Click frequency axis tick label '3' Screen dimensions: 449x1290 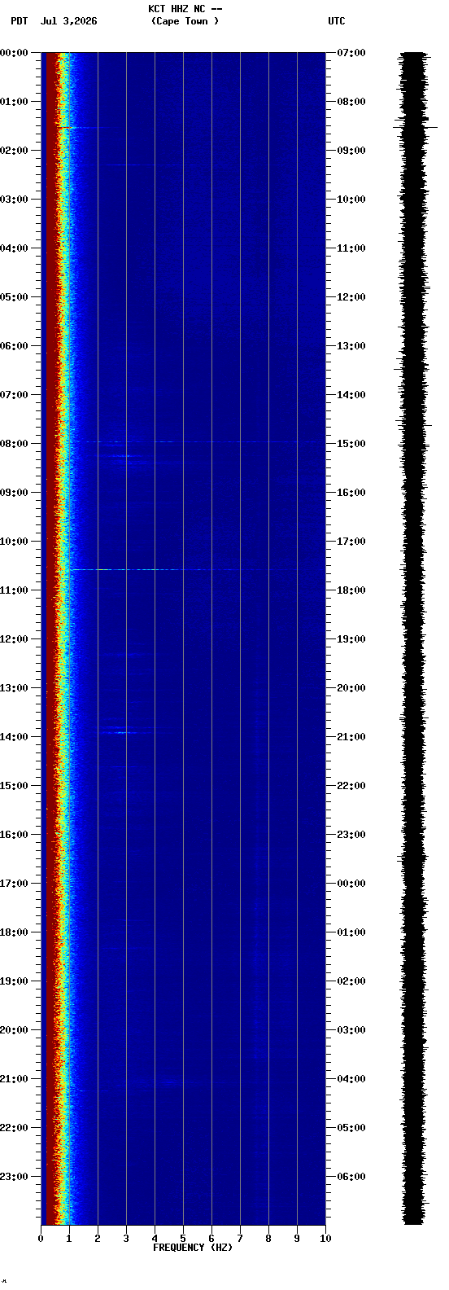126,1239
